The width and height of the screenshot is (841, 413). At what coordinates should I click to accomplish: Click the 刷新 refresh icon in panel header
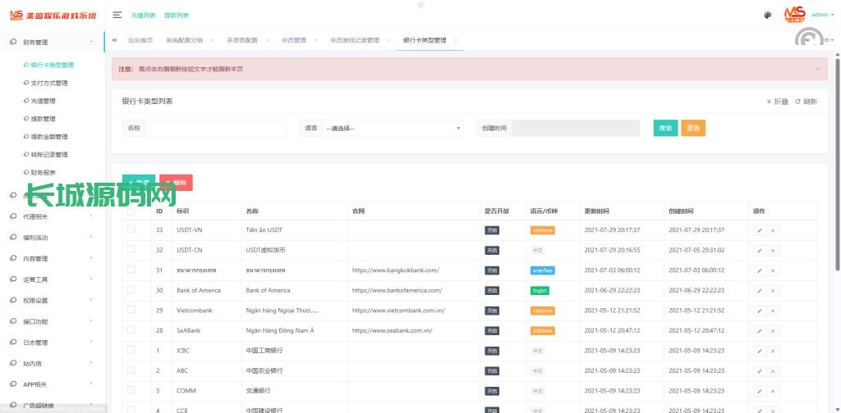[x=806, y=102]
